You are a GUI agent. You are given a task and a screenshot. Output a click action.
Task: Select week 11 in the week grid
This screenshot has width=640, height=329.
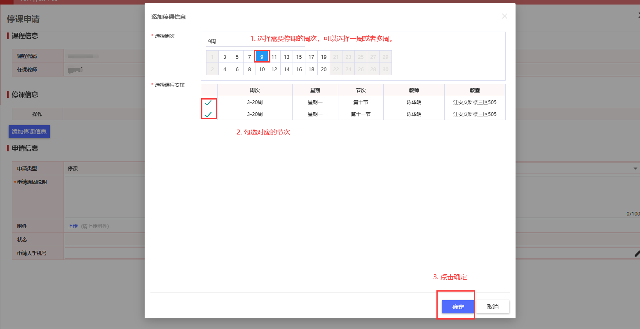click(x=274, y=57)
